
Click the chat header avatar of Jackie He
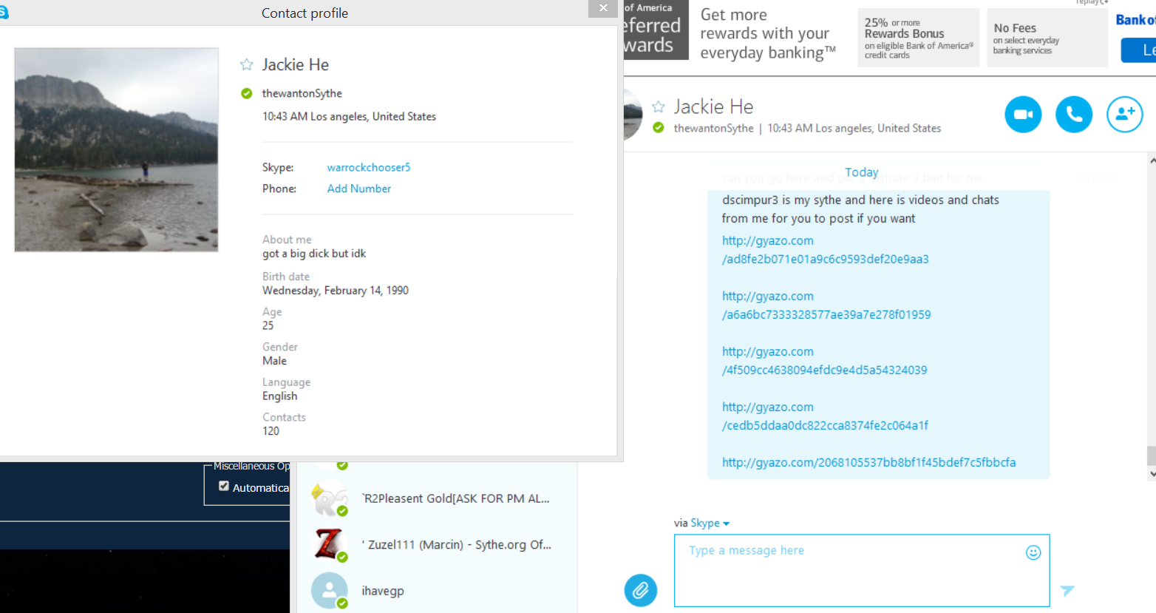(633, 115)
